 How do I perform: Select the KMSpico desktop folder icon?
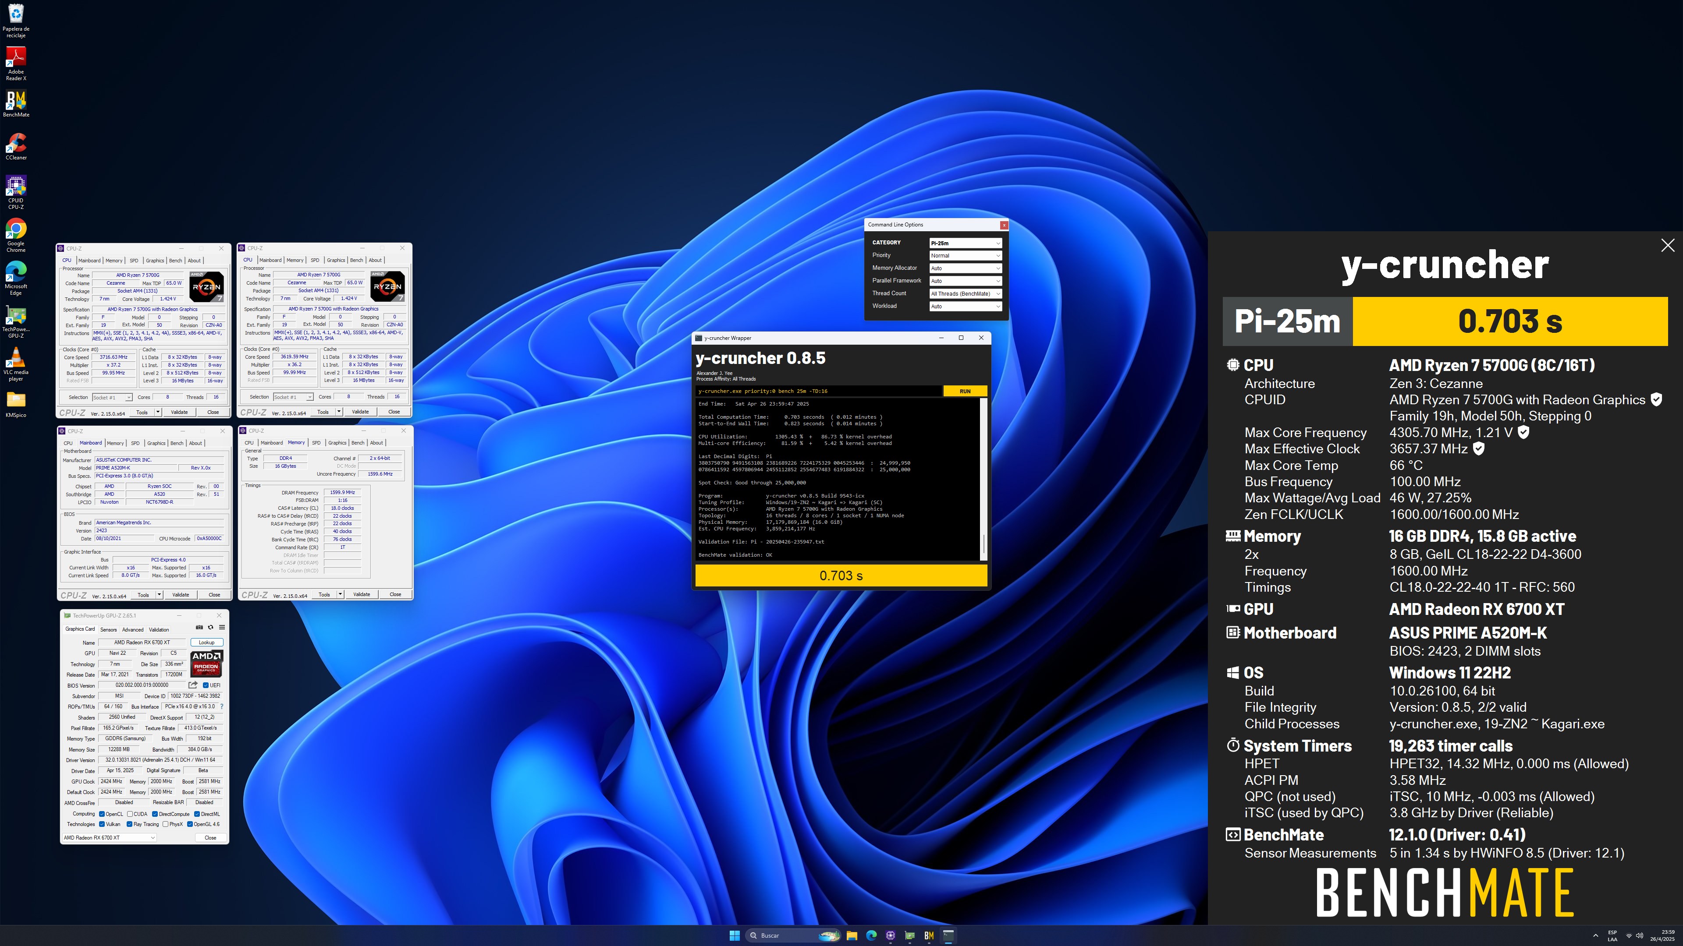16,405
